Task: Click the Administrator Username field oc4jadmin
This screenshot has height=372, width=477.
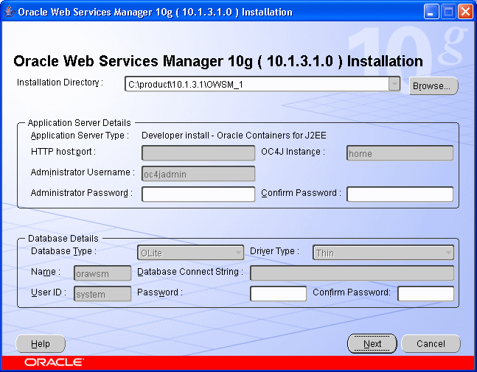Action: 198,174
